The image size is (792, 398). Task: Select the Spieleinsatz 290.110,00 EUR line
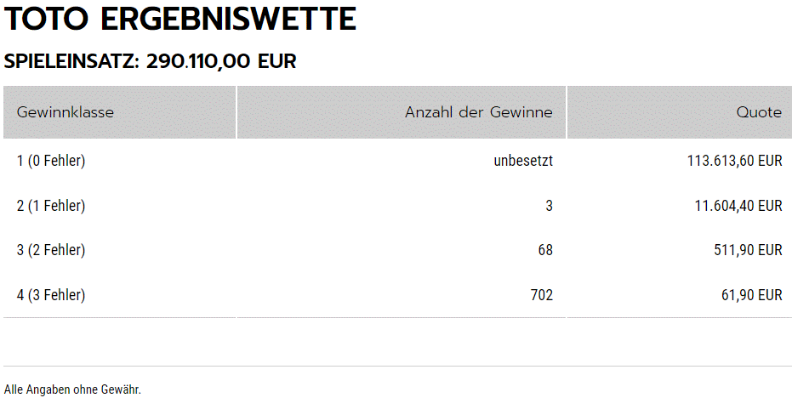coord(150,61)
